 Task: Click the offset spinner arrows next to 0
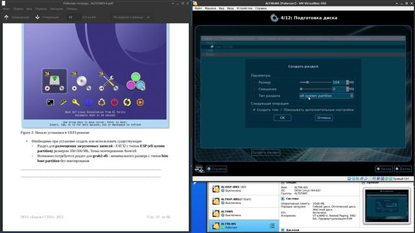pos(348,89)
